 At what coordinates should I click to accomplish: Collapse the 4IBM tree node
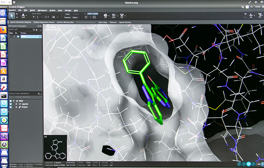click(x=14, y=101)
